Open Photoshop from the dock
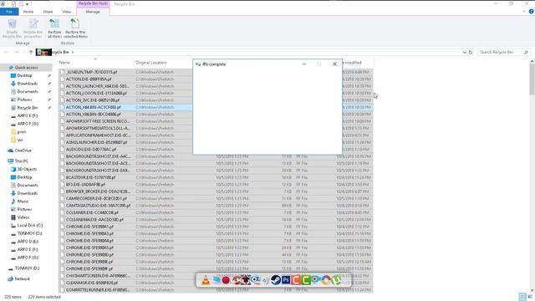The image size is (535, 301). (x=286, y=280)
